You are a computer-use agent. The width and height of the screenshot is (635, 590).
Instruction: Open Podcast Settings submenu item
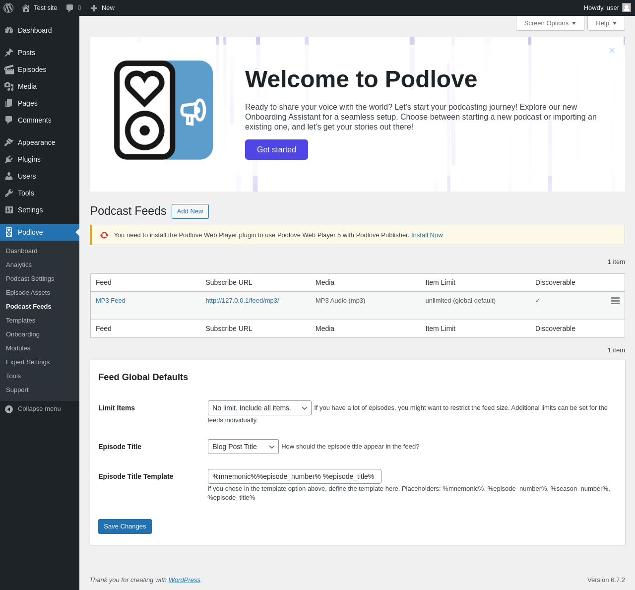(x=30, y=279)
